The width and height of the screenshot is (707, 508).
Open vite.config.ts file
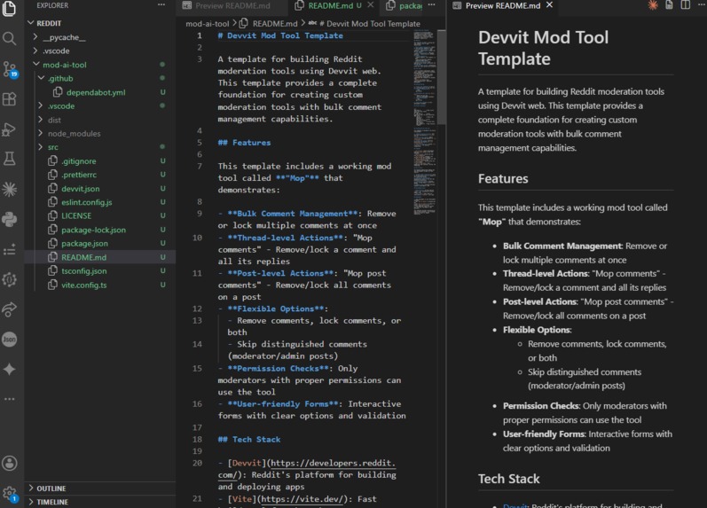pos(84,285)
